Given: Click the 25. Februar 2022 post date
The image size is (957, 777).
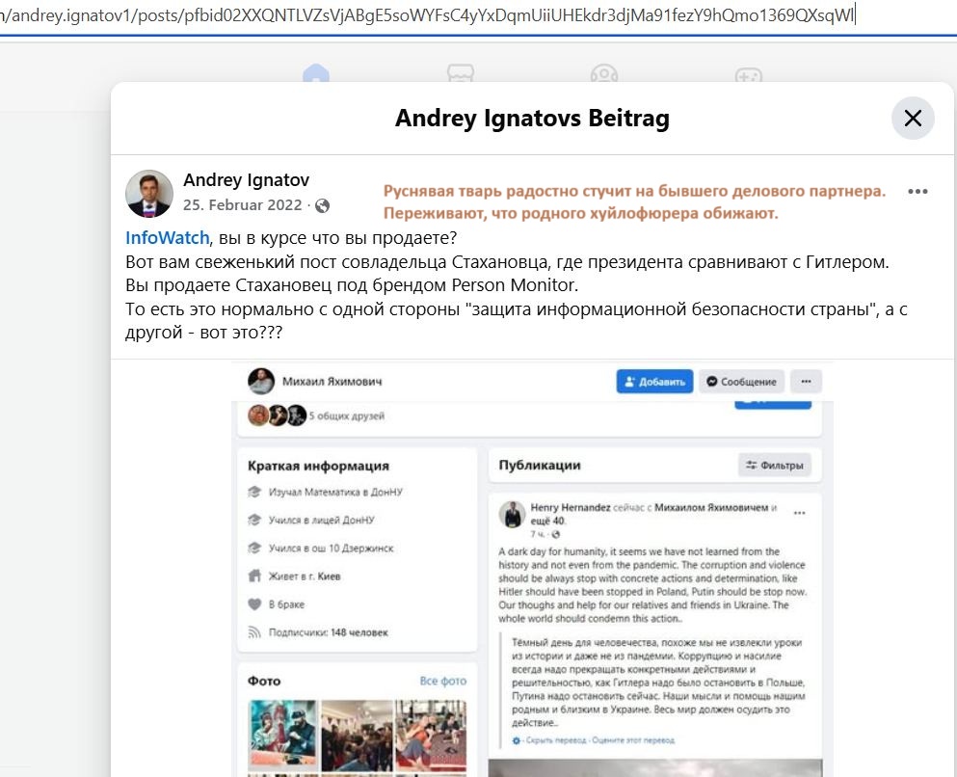Looking at the screenshot, I should click(x=242, y=205).
